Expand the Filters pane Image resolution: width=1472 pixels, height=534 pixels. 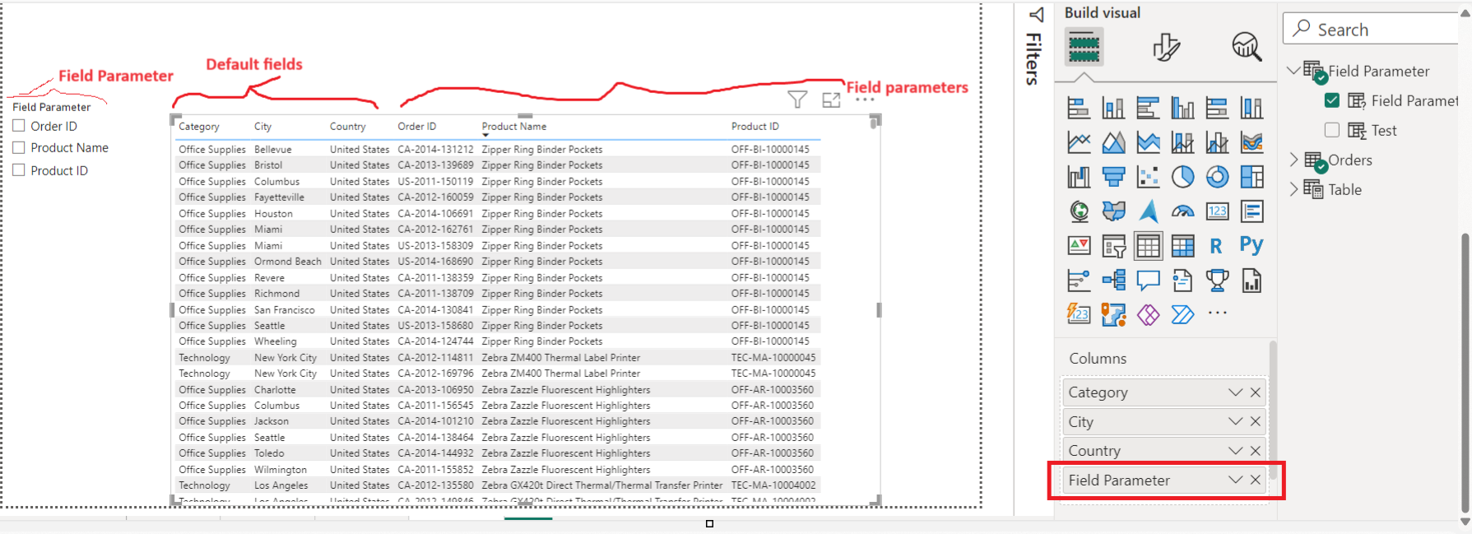click(x=1037, y=14)
